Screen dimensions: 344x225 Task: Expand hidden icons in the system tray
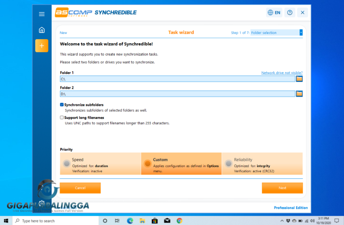(x=283, y=221)
